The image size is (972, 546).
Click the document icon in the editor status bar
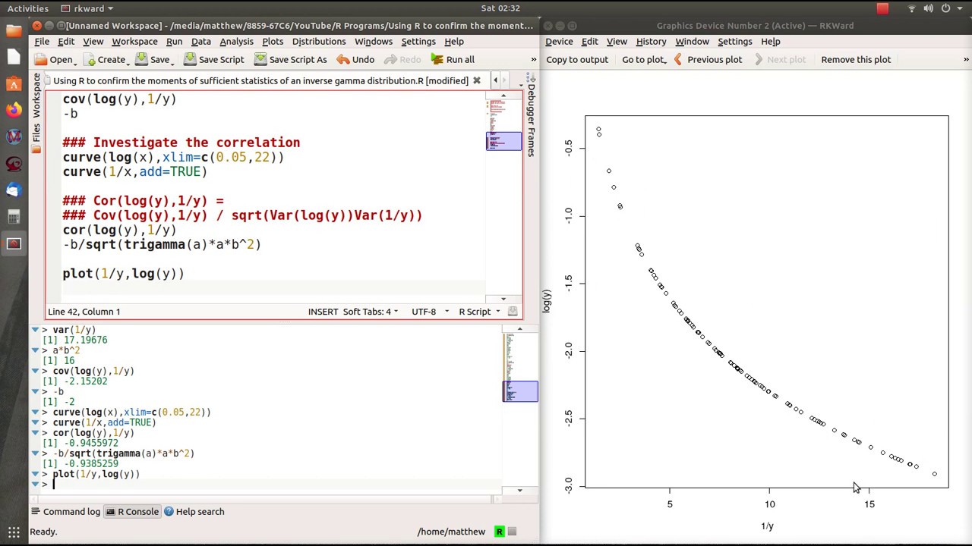[513, 312]
